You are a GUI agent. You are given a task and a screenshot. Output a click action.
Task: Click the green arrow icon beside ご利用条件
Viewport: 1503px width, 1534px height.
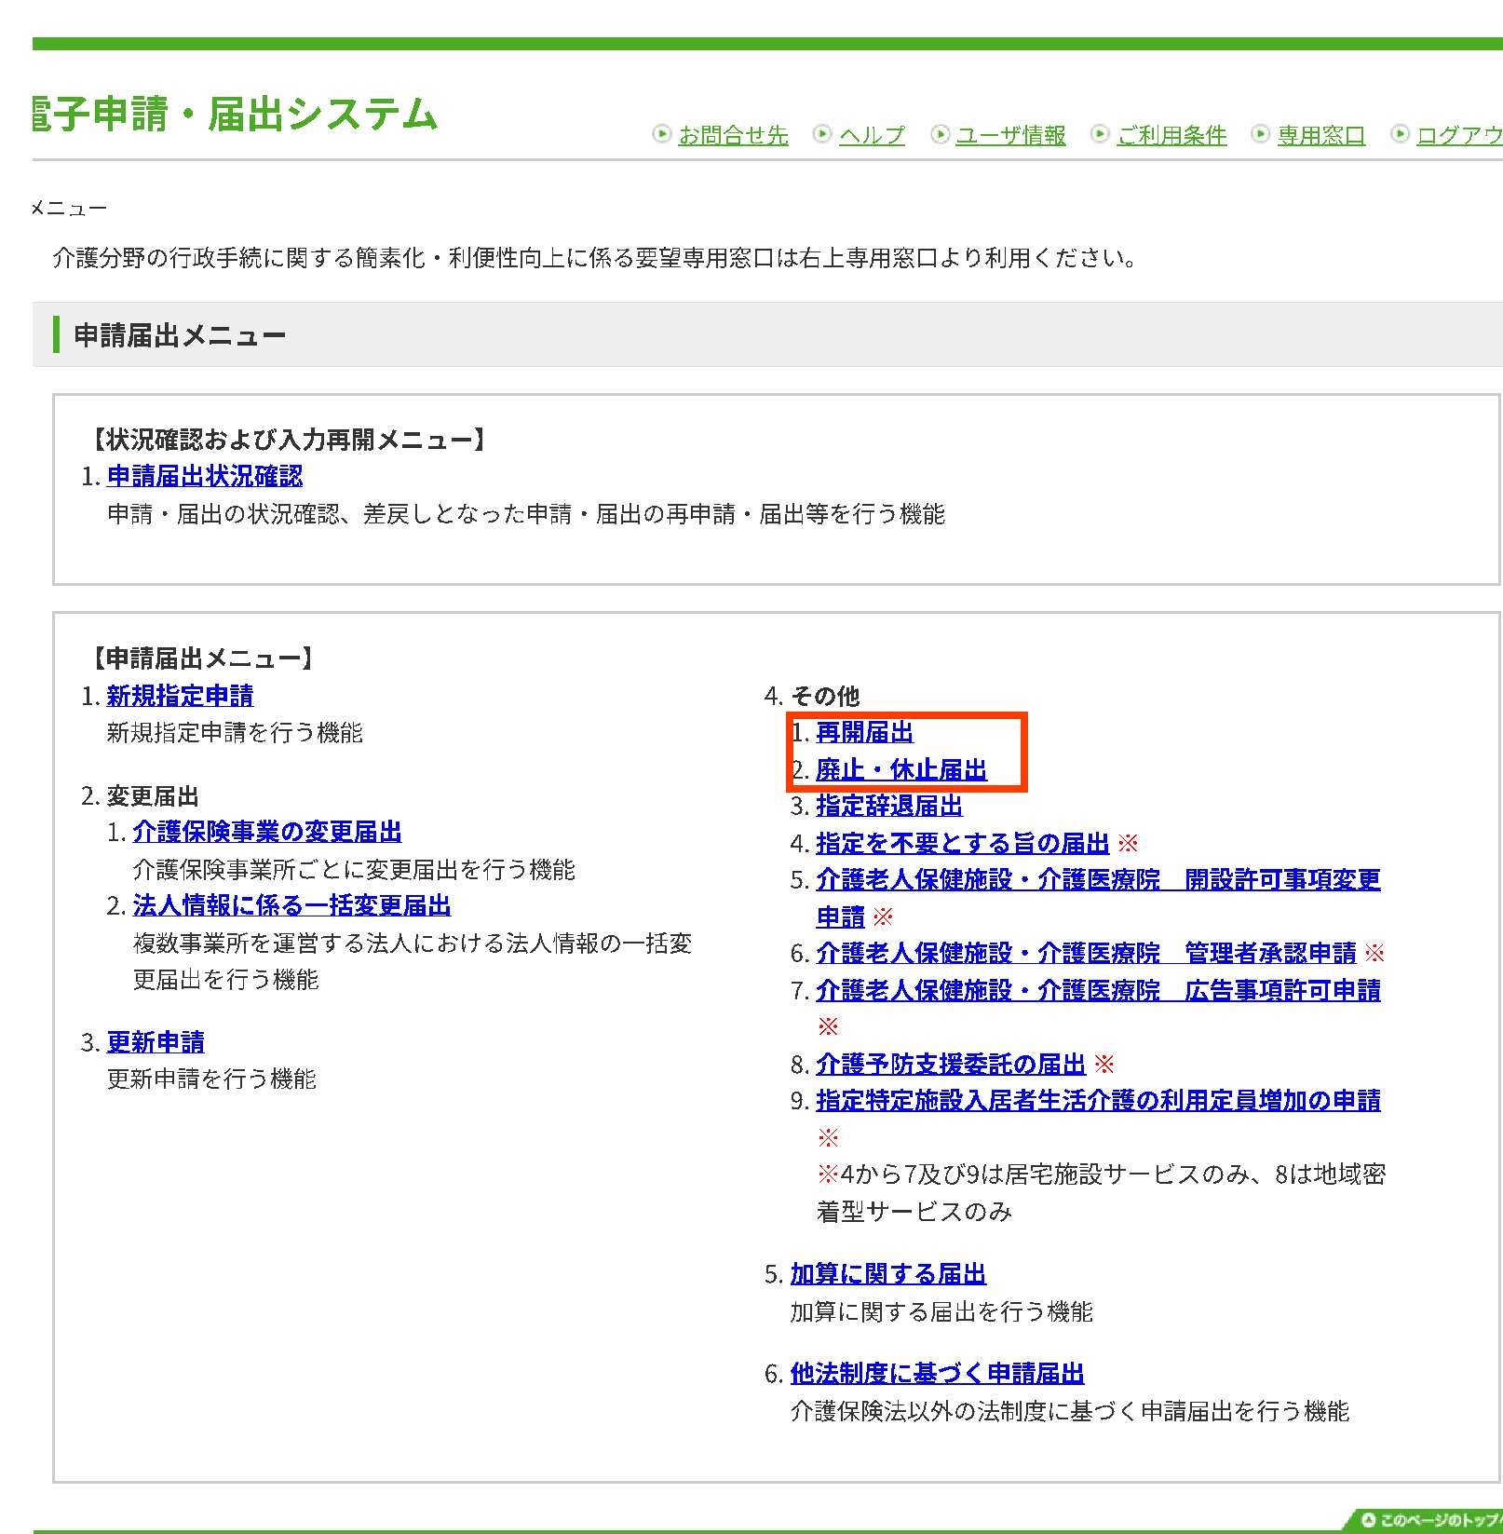pos(1102,133)
